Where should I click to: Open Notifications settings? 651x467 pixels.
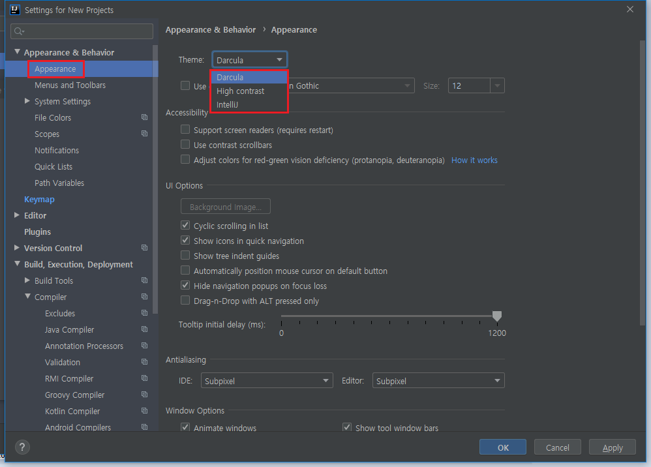57,150
